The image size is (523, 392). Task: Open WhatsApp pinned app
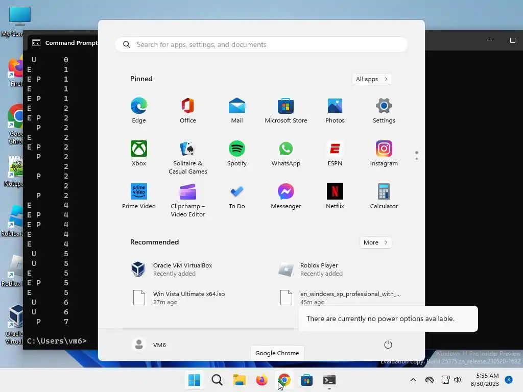click(286, 154)
